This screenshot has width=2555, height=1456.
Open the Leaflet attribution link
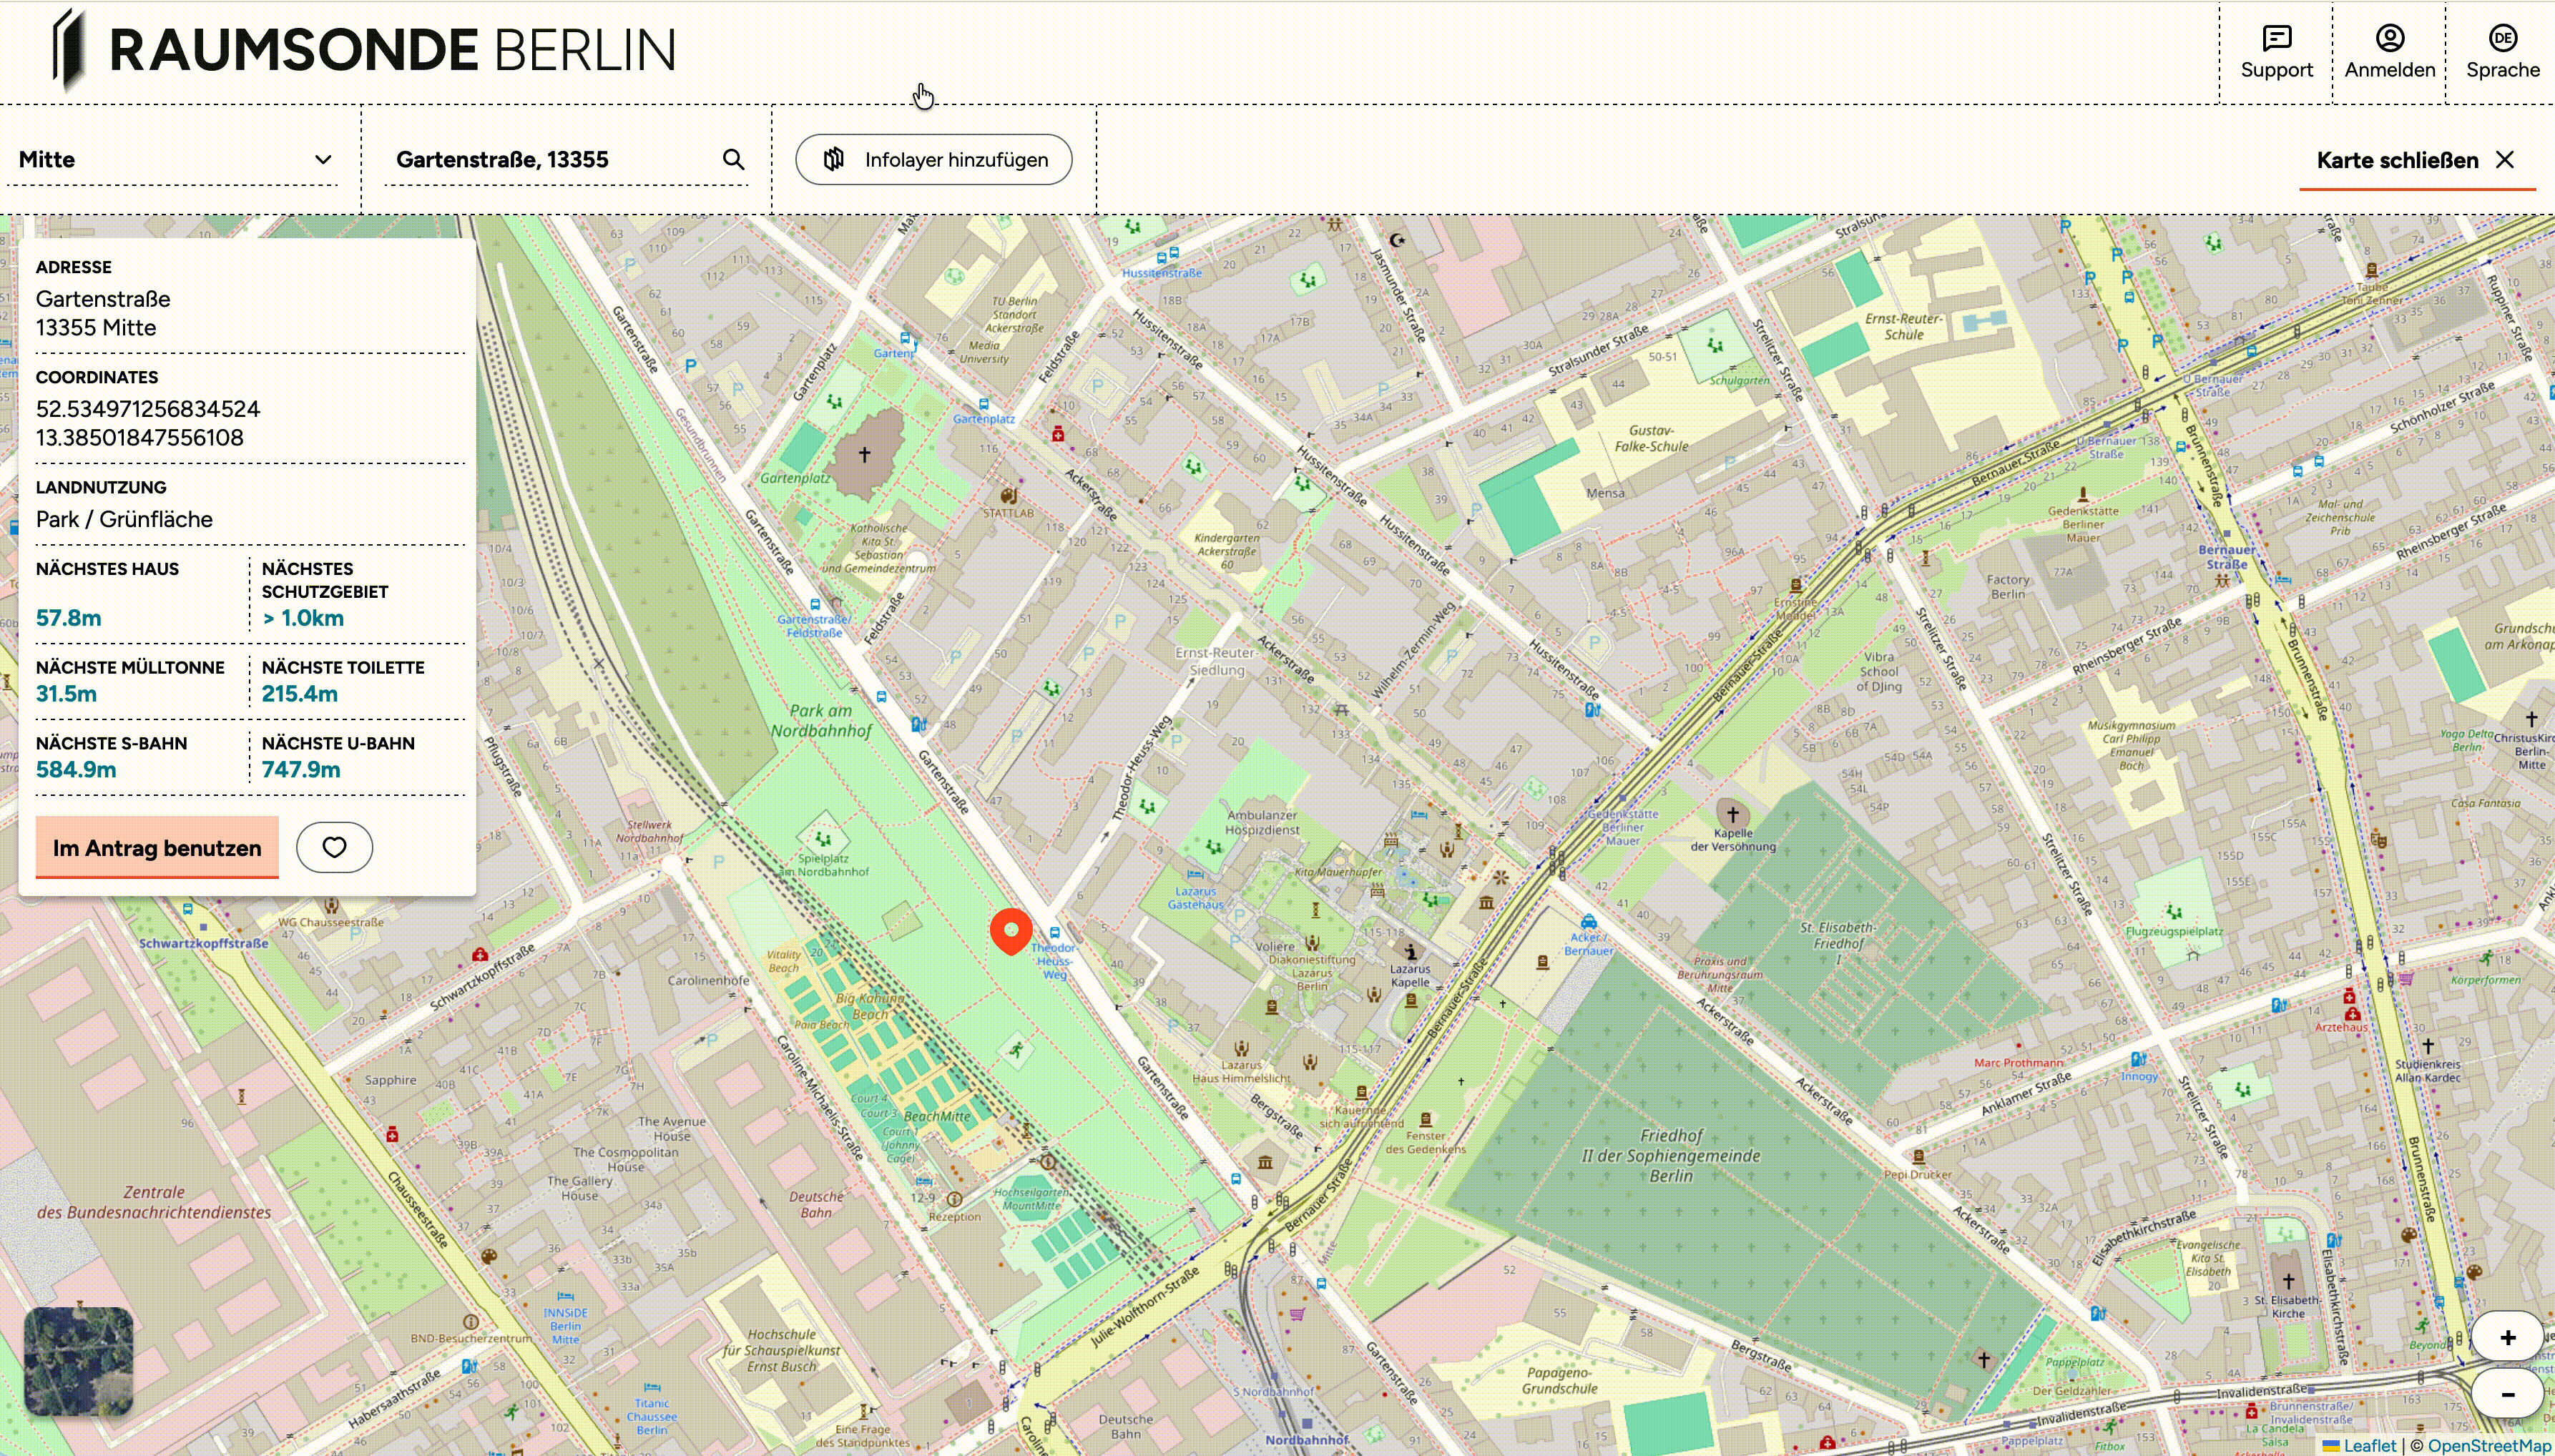tap(2368, 1445)
